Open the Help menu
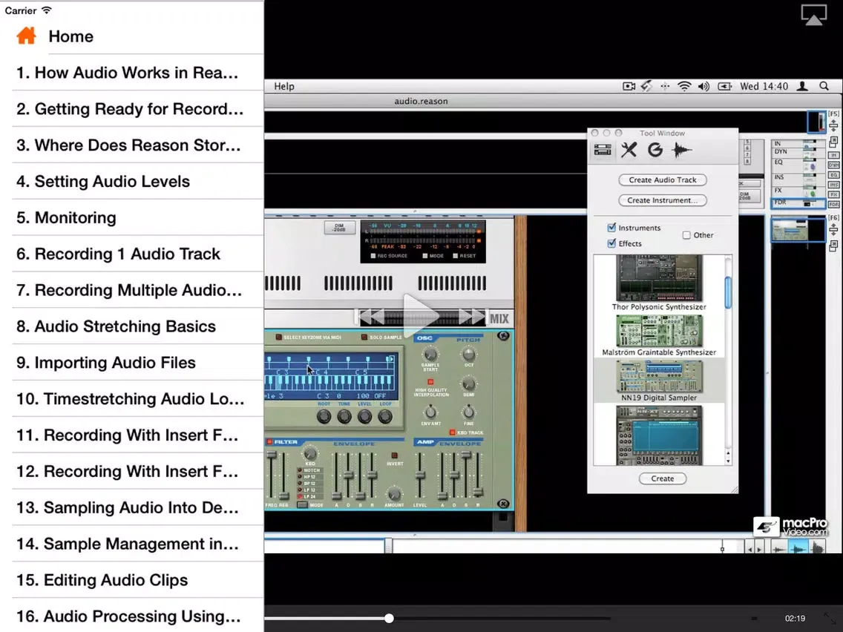Image resolution: width=843 pixels, height=632 pixels. pyautogui.click(x=284, y=86)
